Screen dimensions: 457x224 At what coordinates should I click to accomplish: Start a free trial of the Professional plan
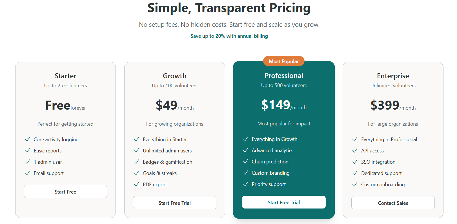284,202
